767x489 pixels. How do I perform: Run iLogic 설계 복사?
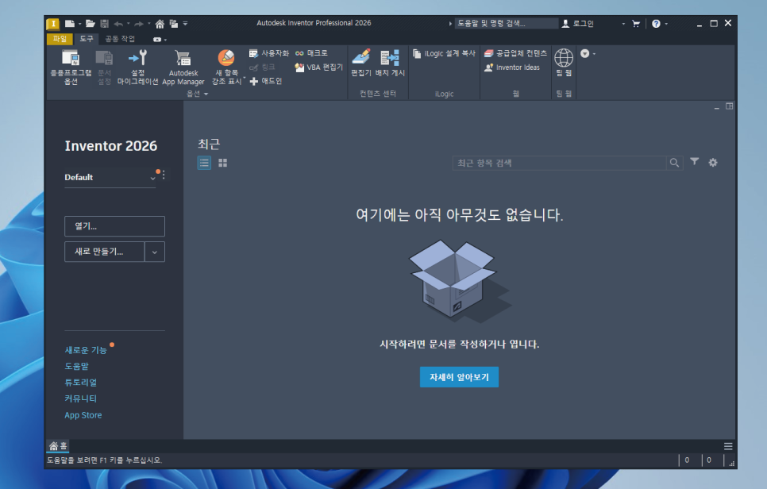[x=444, y=54]
